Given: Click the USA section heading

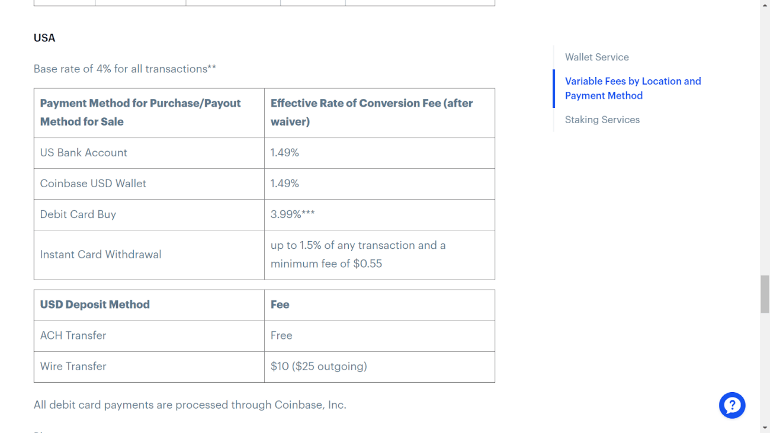Looking at the screenshot, I should point(44,38).
